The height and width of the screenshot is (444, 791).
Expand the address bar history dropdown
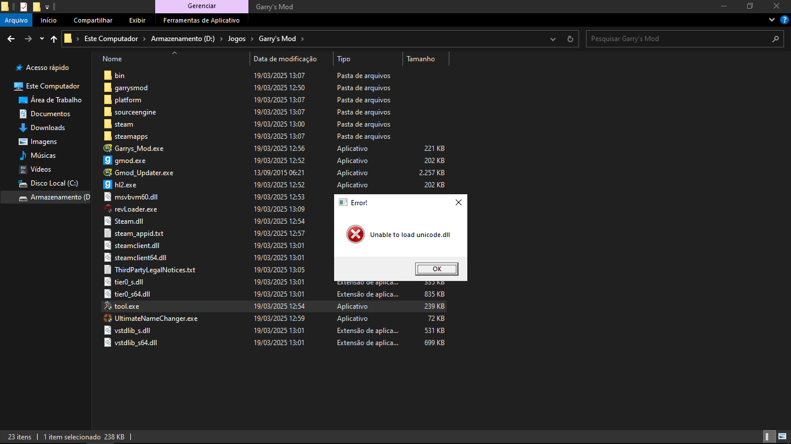553,39
